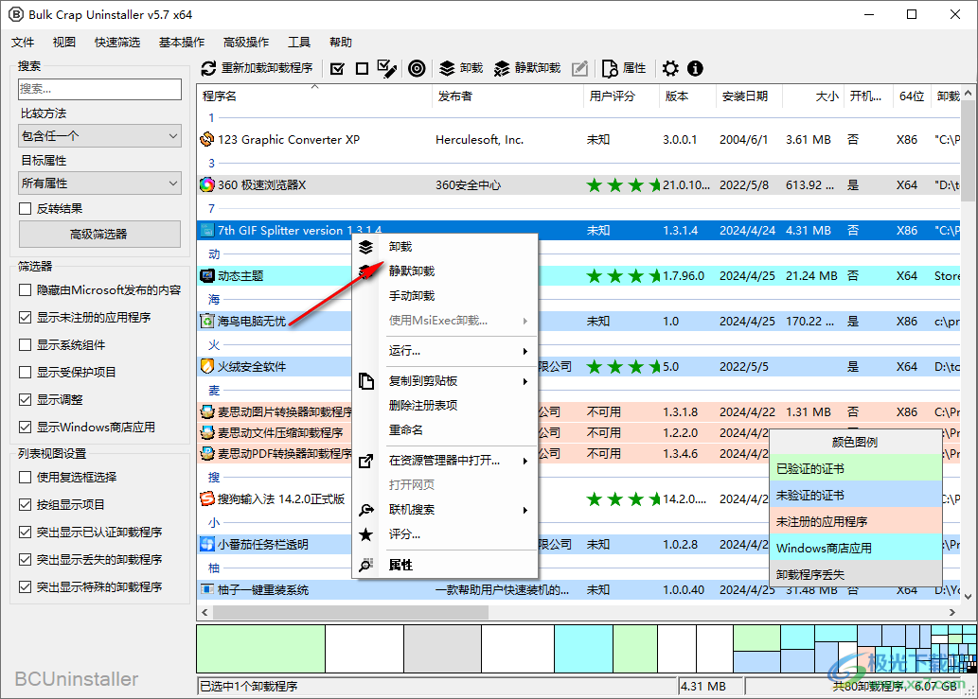This screenshot has height=699, width=978.
Task: Open the 比较方法 dropdown 包含任一个
Action: 99,136
